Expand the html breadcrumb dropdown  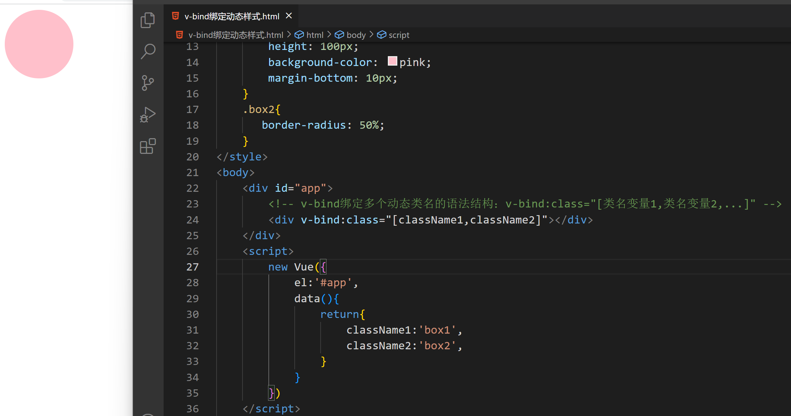point(315,35)
